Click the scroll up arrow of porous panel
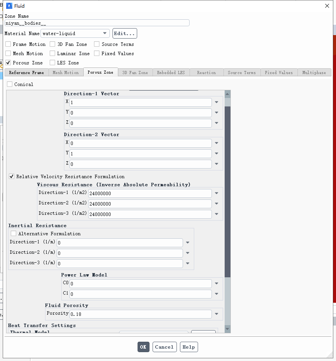This screenshot has height=361, width=336. click(x=227, y=94)
